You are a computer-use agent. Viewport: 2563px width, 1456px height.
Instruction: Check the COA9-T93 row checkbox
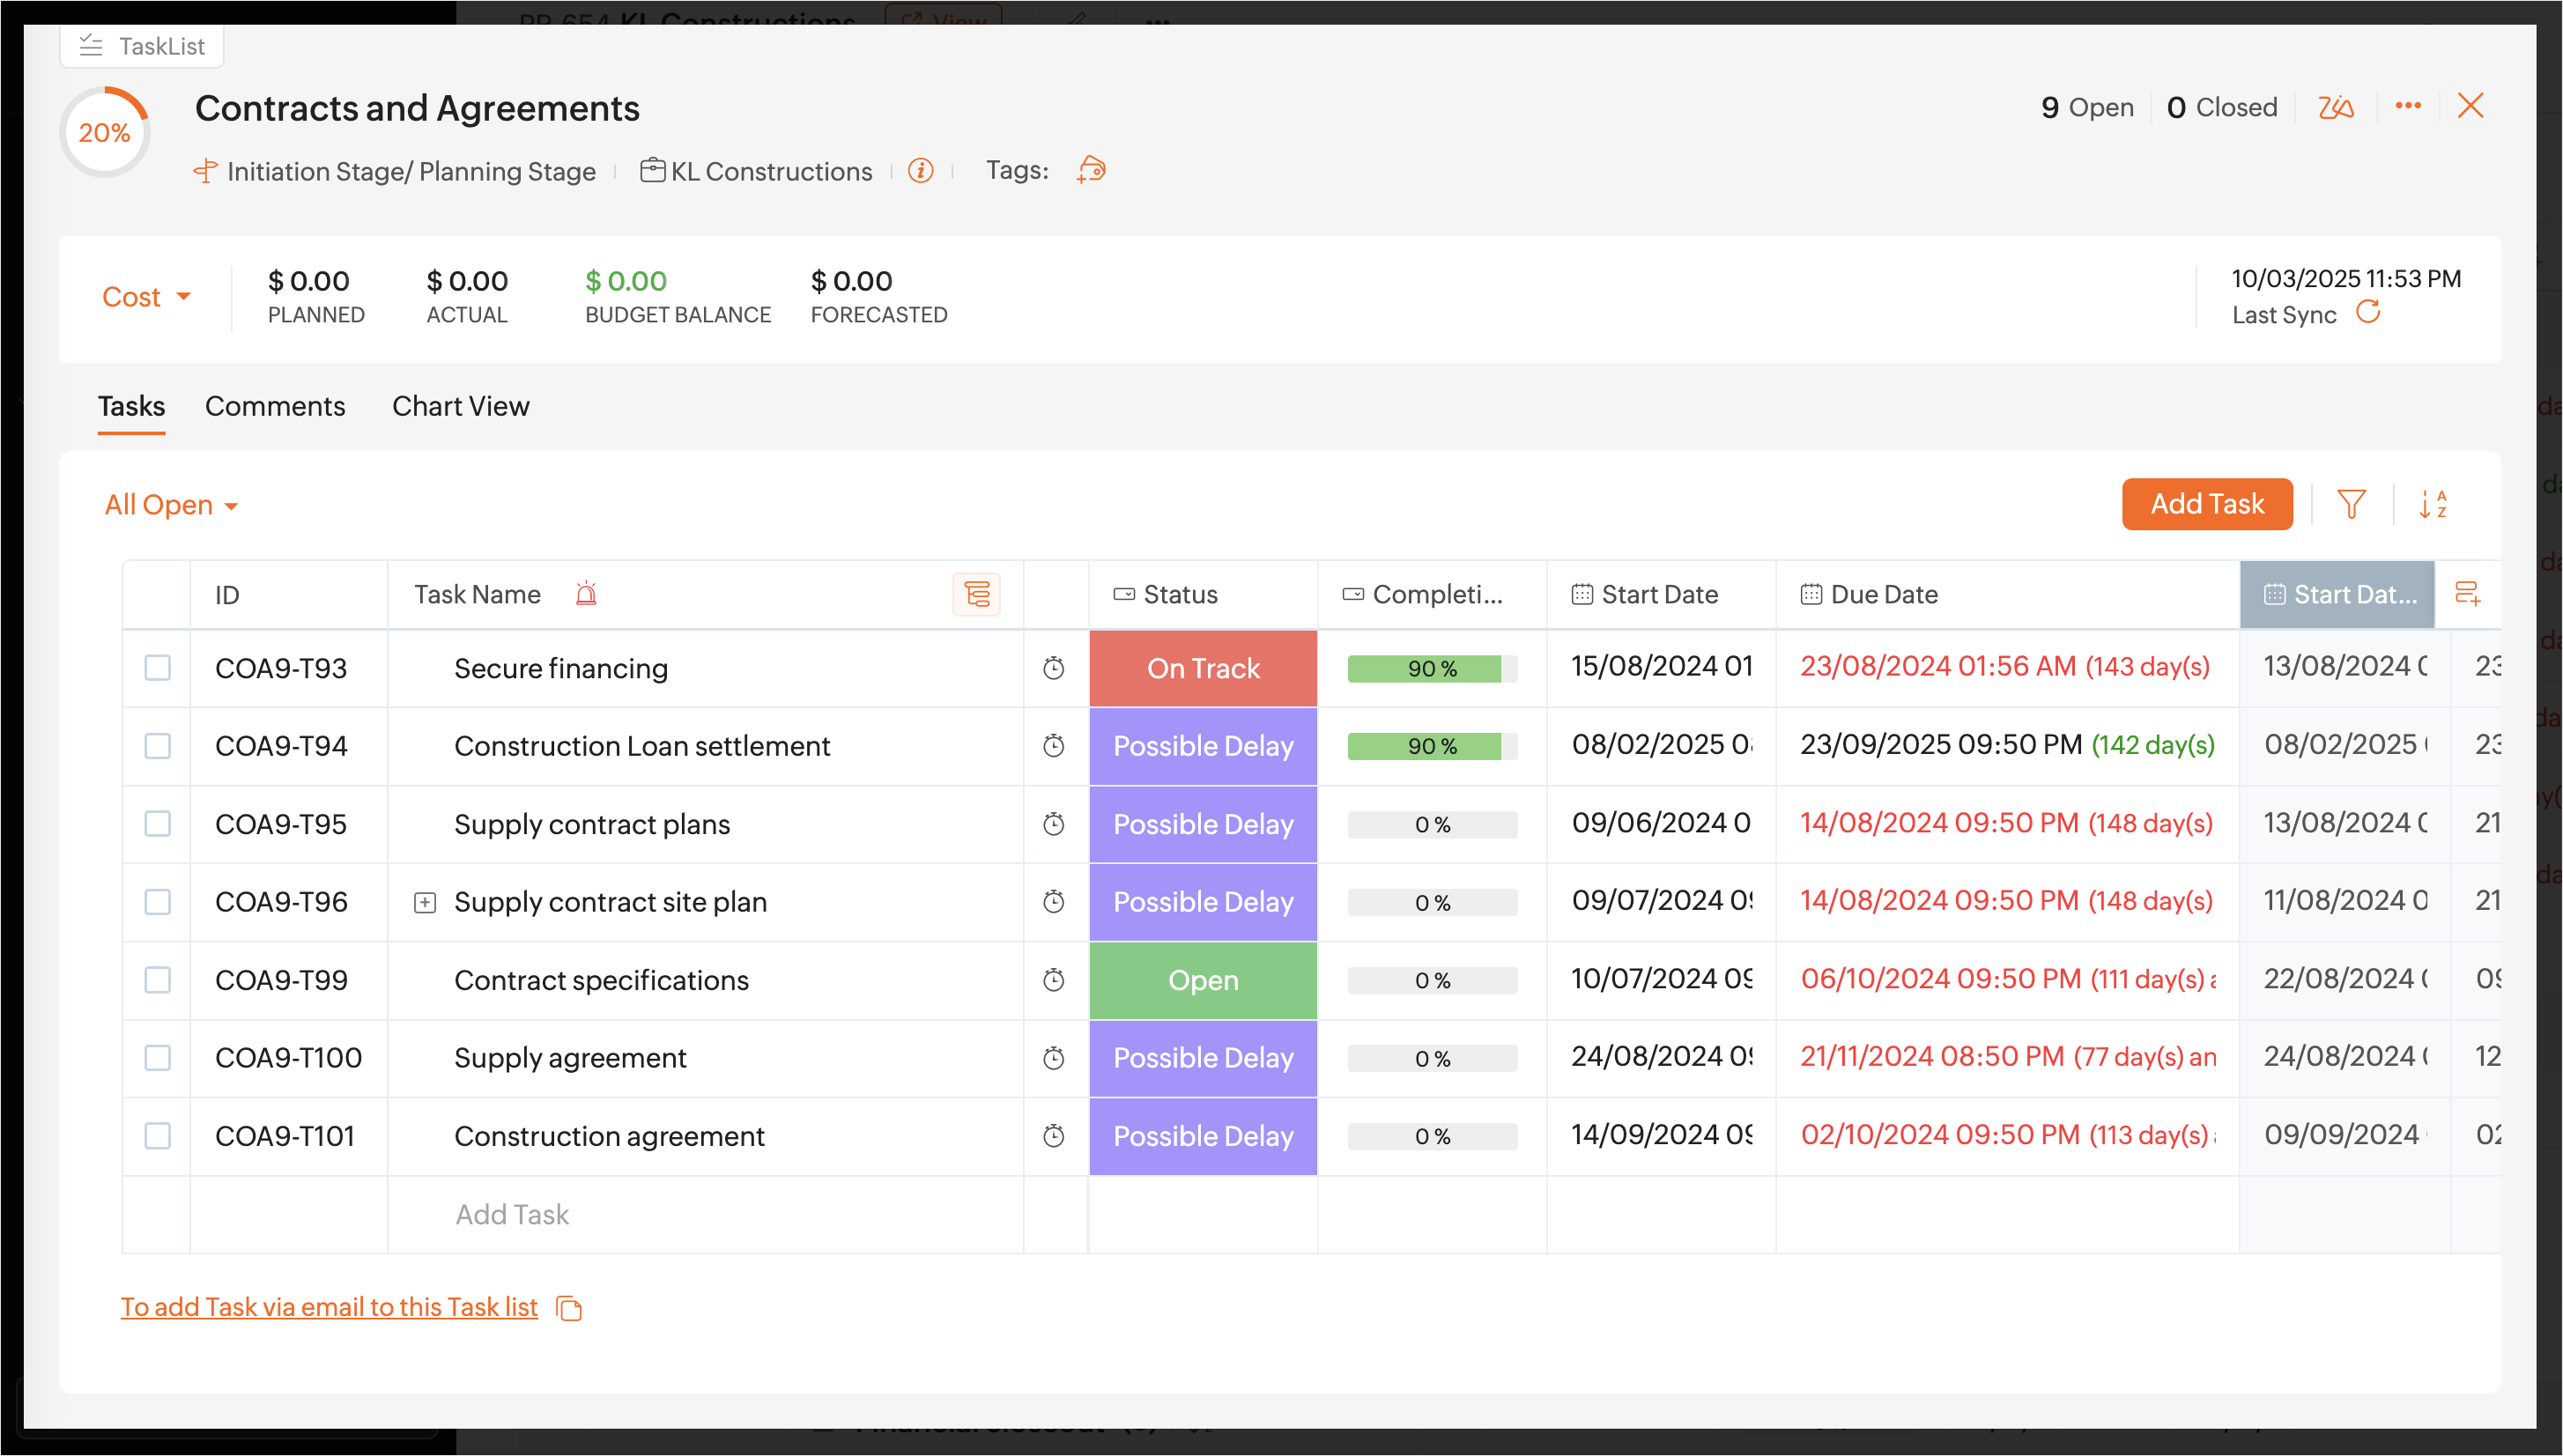158,668
